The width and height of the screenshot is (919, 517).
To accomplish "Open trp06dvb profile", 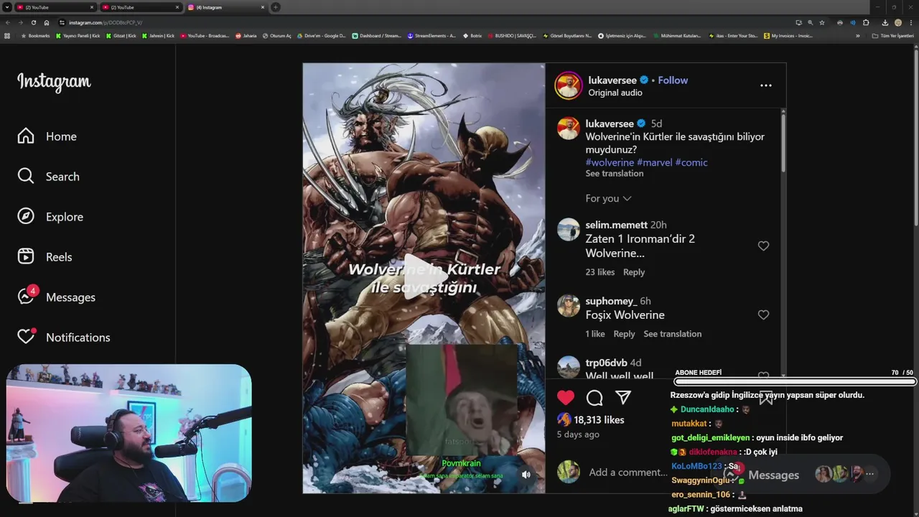I will pyautogui.click(x=606, y=363).
